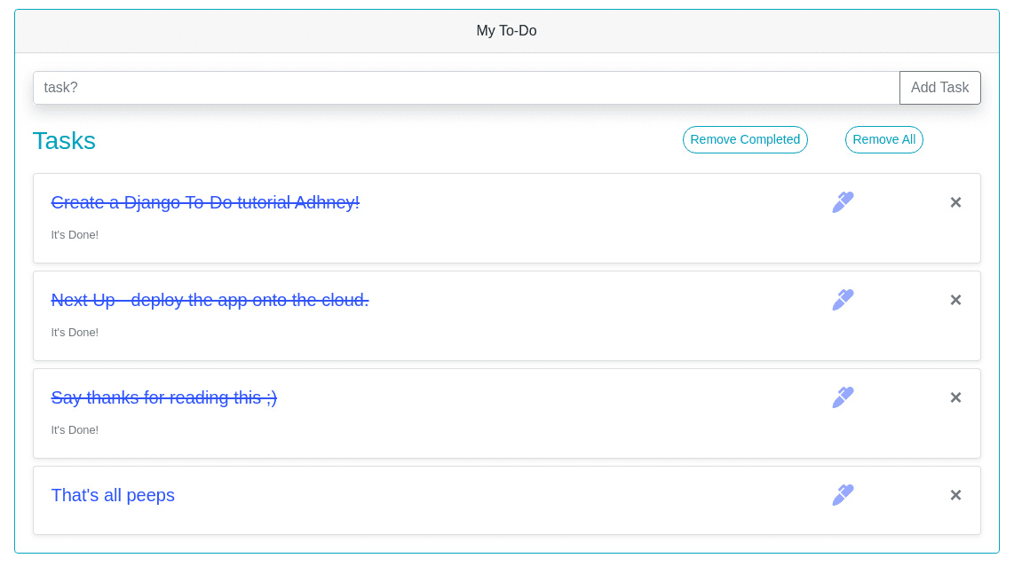Click It's Done! under Say thanks task
The width and height of the screenshot is (1014, 566).
pyautogui.click(x=75, y=429)
